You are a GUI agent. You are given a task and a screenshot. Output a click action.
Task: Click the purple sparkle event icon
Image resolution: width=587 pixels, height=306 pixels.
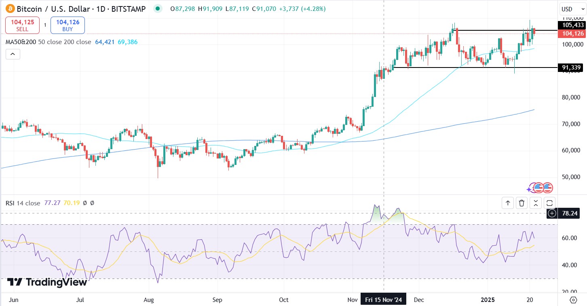tap(530, 189)
